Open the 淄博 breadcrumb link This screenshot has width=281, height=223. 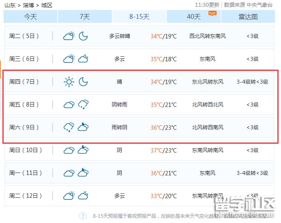(28, 5)
